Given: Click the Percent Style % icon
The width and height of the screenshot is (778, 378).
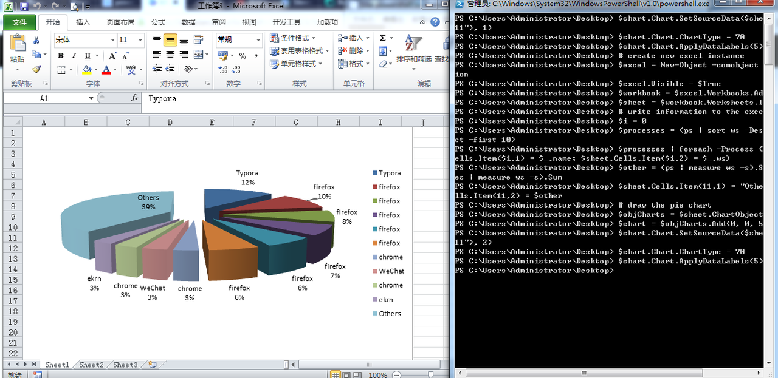Looking at the screenshot, I should (x=243, y=55).
